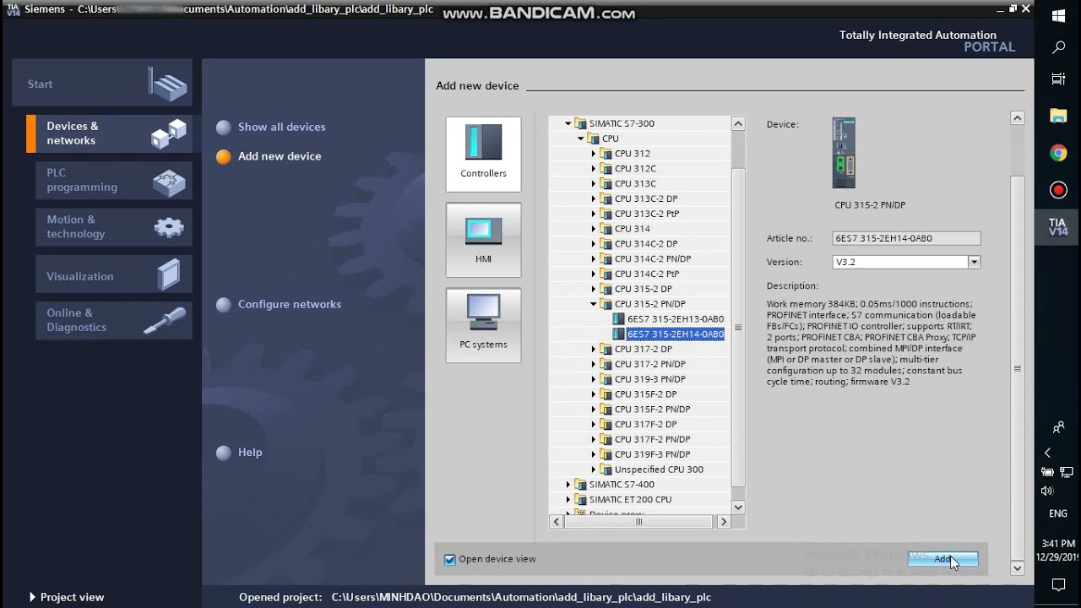The image size is (1081, 608).
Task: Expand the SIMATIC S7-400 node
Action: 568,485
